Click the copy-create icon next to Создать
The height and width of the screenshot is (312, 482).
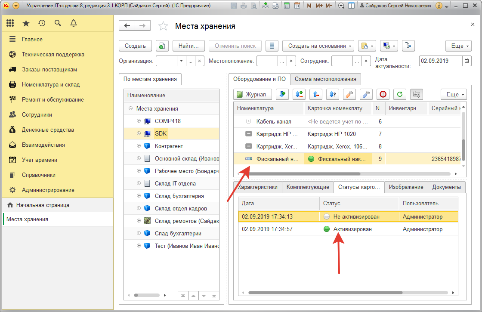(162, 46)
